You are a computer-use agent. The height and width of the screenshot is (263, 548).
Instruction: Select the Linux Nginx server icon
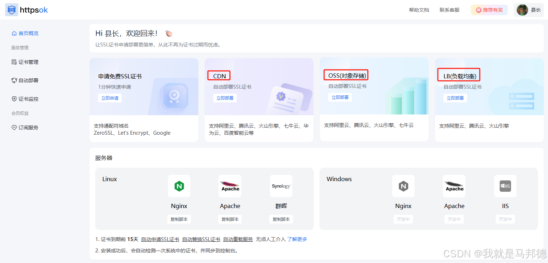[x=179, y=186]
